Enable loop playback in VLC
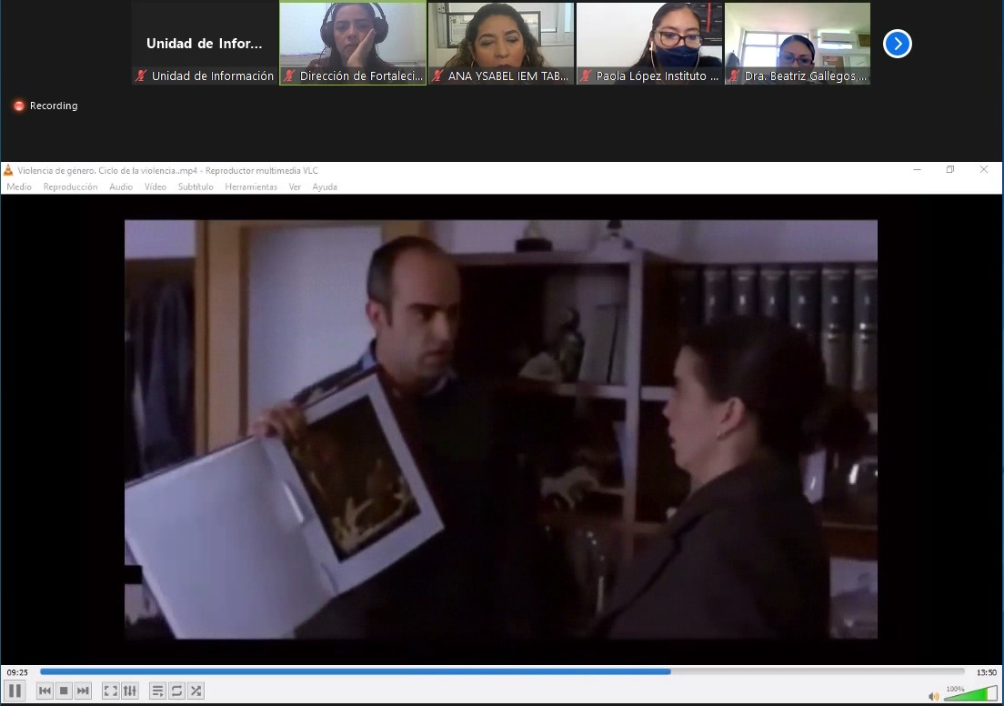Screen dimensions: 1004x706 [x=176, y=690]
